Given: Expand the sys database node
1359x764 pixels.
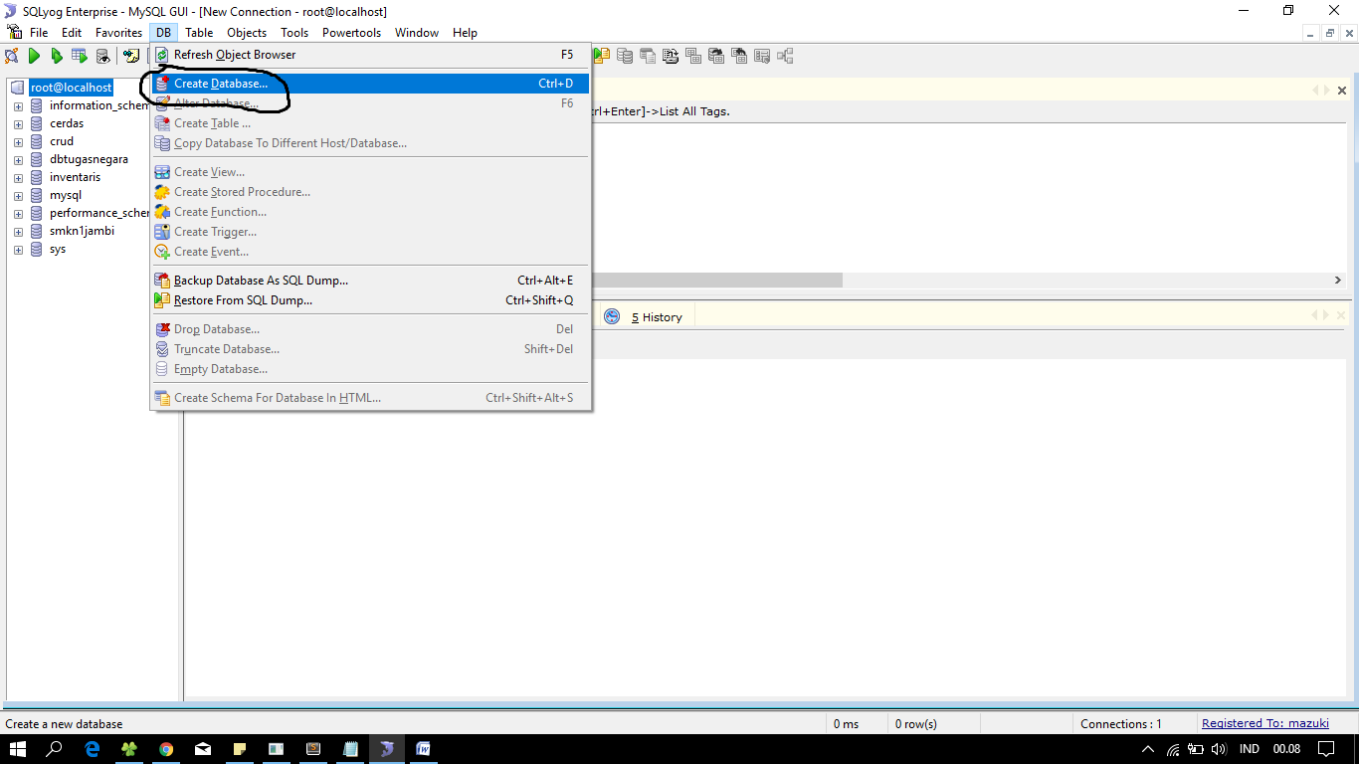Looking at the screenshot, I should (18, 250).
